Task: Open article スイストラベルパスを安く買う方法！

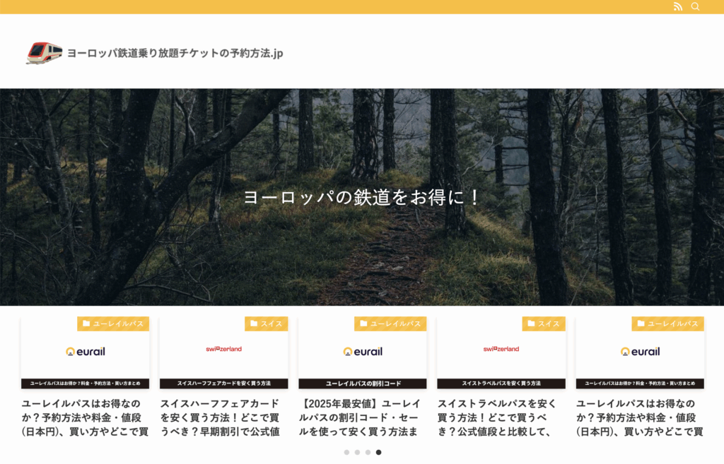Action: pos(496,417)
